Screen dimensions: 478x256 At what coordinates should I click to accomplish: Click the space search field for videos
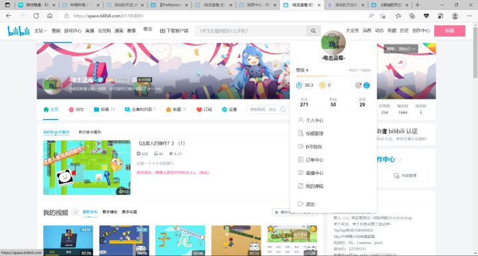click(264, 109)
